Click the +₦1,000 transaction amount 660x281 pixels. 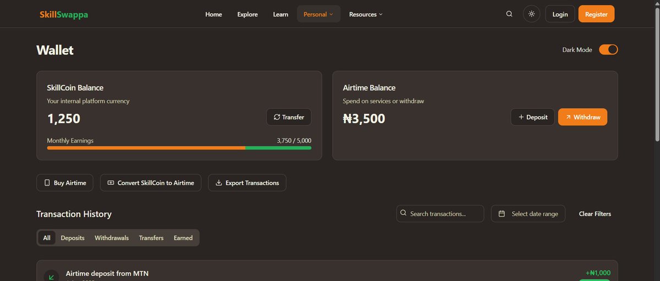598,273
